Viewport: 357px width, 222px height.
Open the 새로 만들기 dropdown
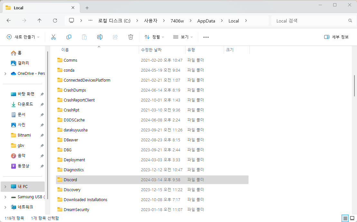pos(23,37)
